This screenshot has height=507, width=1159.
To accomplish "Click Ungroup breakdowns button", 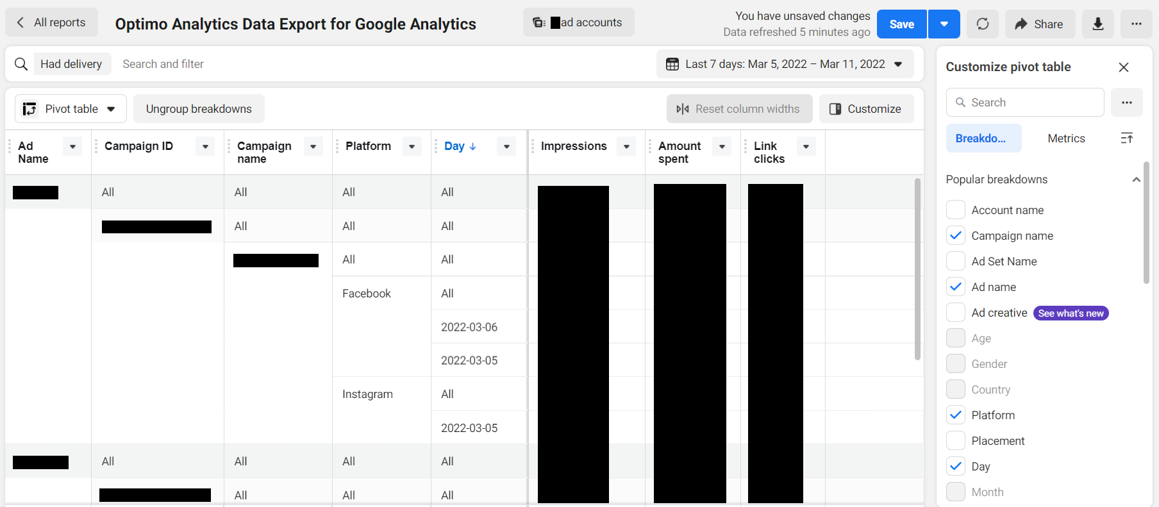I will click(199, 109).
